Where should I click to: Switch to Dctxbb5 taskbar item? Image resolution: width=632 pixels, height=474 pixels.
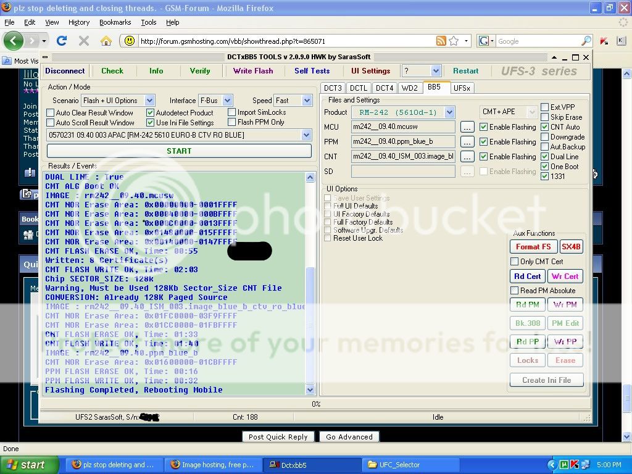coord(313,465)
